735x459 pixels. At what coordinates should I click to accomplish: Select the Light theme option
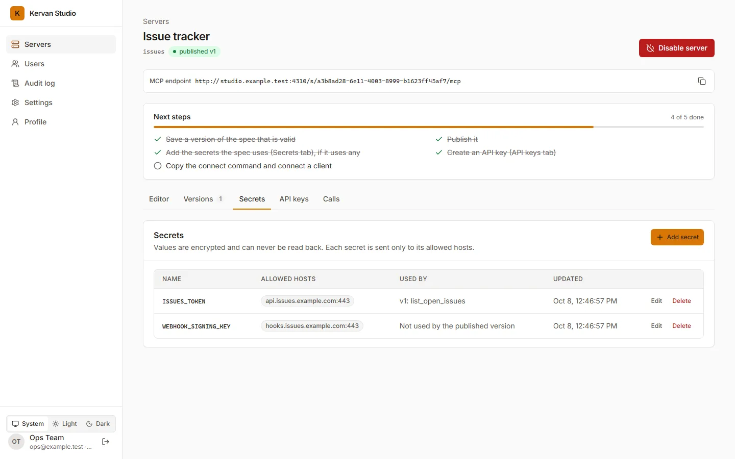point(65,424)
